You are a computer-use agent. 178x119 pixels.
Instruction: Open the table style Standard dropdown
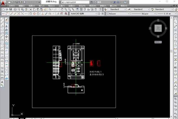164,9
